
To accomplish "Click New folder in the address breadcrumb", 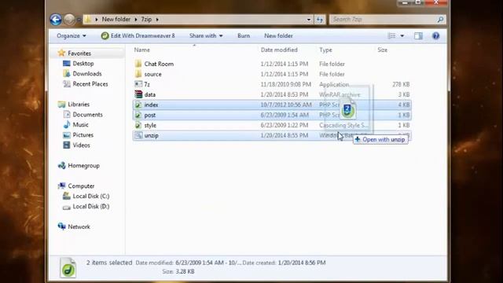I will (x=116, y=19).
